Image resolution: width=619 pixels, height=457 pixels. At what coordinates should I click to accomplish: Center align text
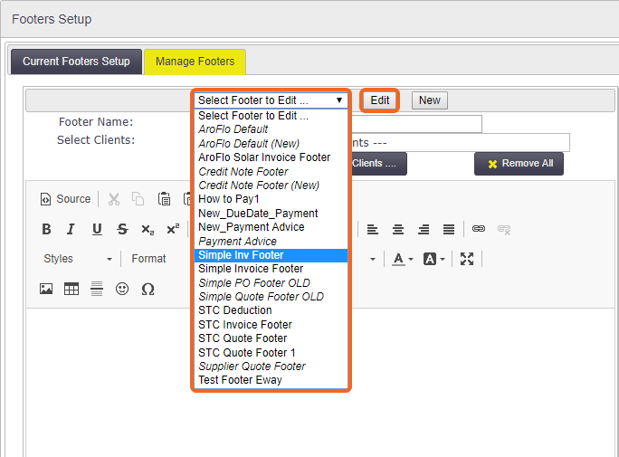point(398,229)
